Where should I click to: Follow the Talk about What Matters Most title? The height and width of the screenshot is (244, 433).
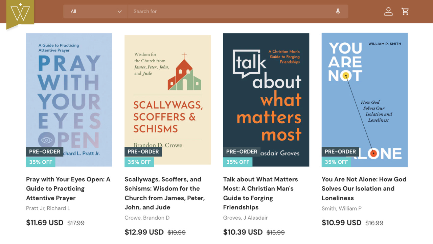click(260, 193)
